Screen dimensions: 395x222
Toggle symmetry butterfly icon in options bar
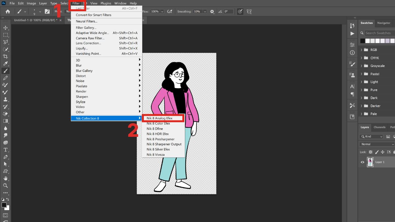click(x=249, y=12)
